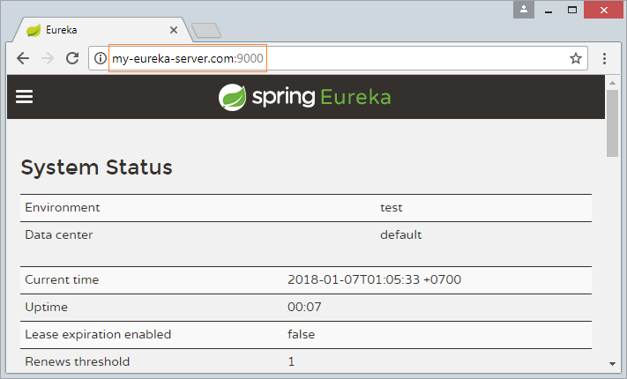Reload the Eureka page

pos(72,58)
